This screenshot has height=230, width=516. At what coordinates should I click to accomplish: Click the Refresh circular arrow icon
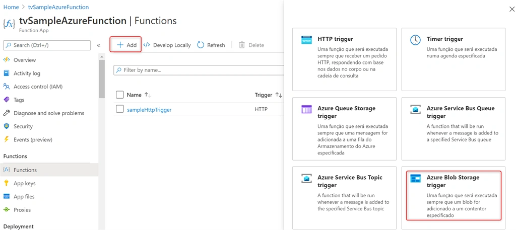point(201,45)
